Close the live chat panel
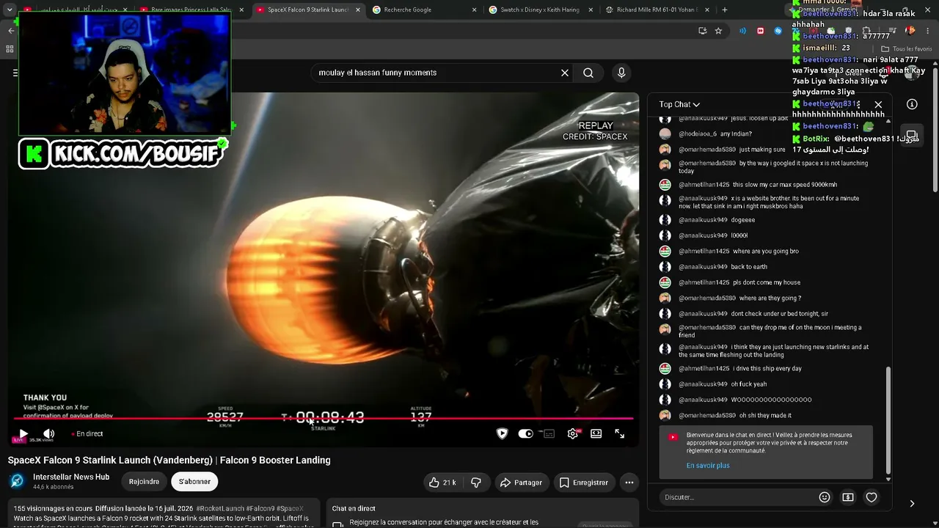Image resolution: width=939 pixels, height=528 pixels. pyautogui.click(x=878, y=104)
